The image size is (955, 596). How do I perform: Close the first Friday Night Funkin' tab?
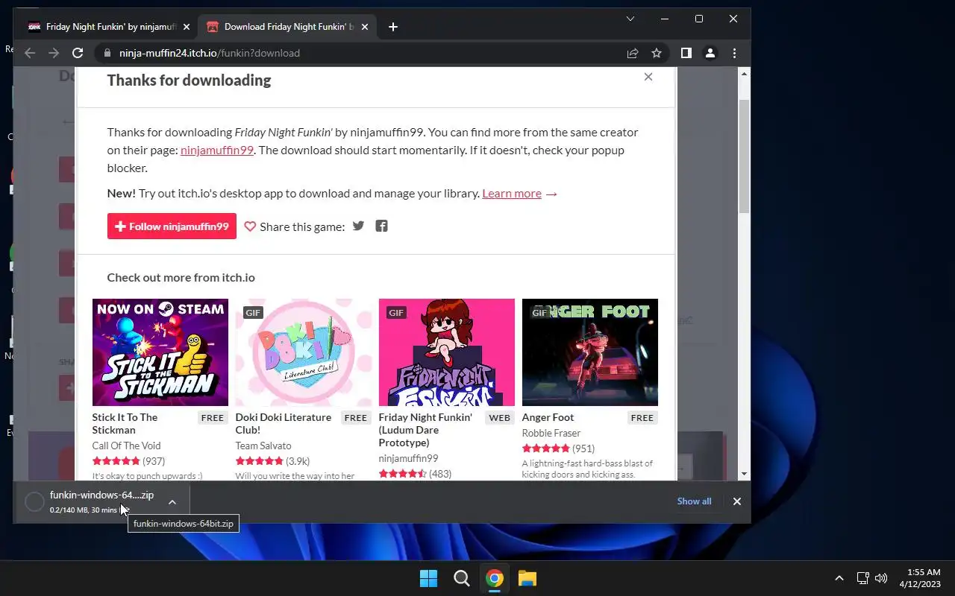(187, 27)
